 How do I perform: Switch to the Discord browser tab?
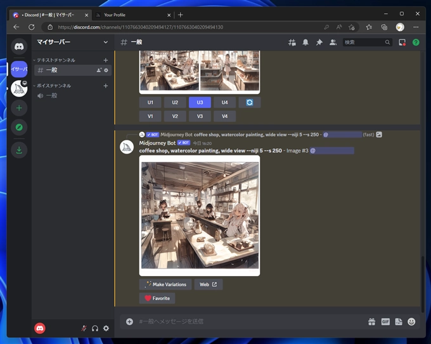click(x=51, y=15)
